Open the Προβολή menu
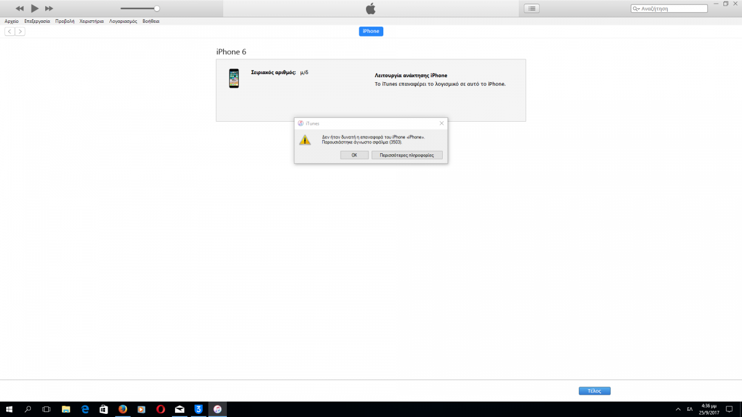This screenshot has height=417, width=742. point(65,21)
